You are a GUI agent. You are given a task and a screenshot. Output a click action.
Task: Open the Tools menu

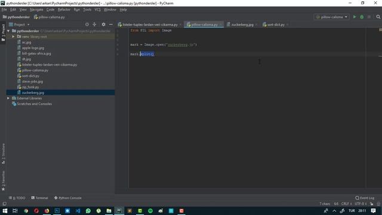pyautogui.click(x=87, y=10)
